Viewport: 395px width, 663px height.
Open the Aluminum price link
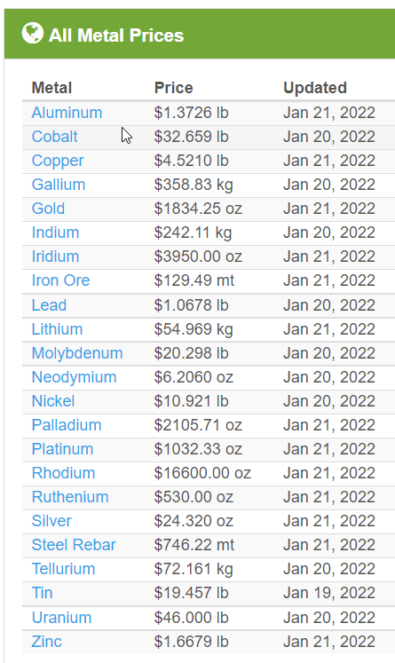(x=67, y=113)
